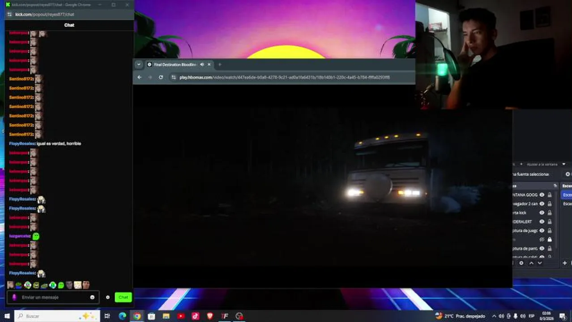Click the play.hbomax.com address bar

click(x=284, y=77)
